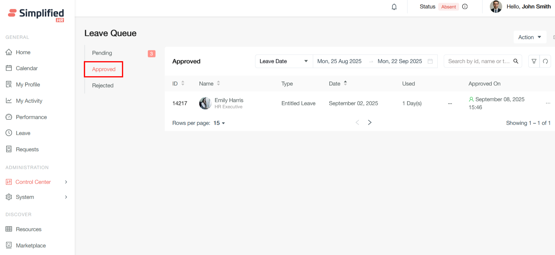This screenshot has height=255, width=555.
Task: Open row options for Emily Harris
Action: click(x=548, y=103)
